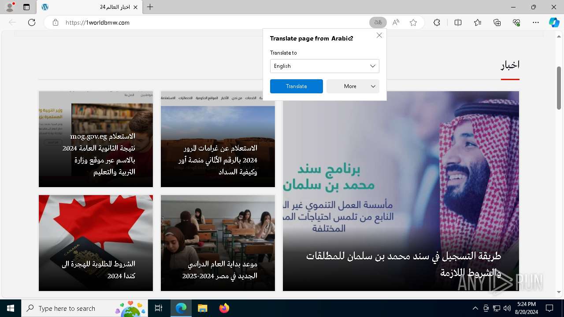Open traffic fines 2024 inquiry article
The image size is (564, 317).
tap(218, 139)
